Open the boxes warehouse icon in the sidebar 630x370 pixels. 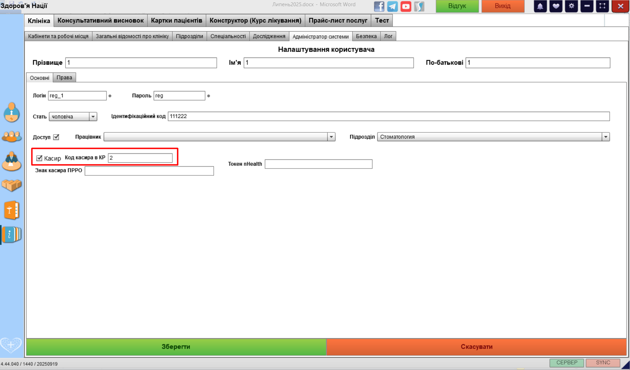coord(11,185)
